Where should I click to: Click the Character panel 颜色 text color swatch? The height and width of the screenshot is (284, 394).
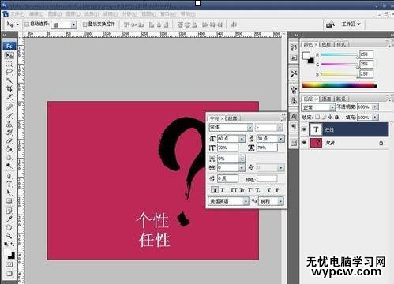coord(267,179)
